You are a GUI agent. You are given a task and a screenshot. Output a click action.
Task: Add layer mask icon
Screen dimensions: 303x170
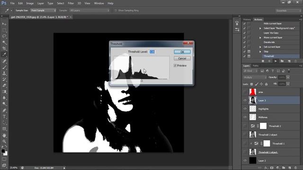point(272,168)
